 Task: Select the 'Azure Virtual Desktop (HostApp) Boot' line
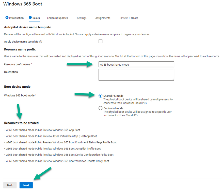[x=50, y=136]
